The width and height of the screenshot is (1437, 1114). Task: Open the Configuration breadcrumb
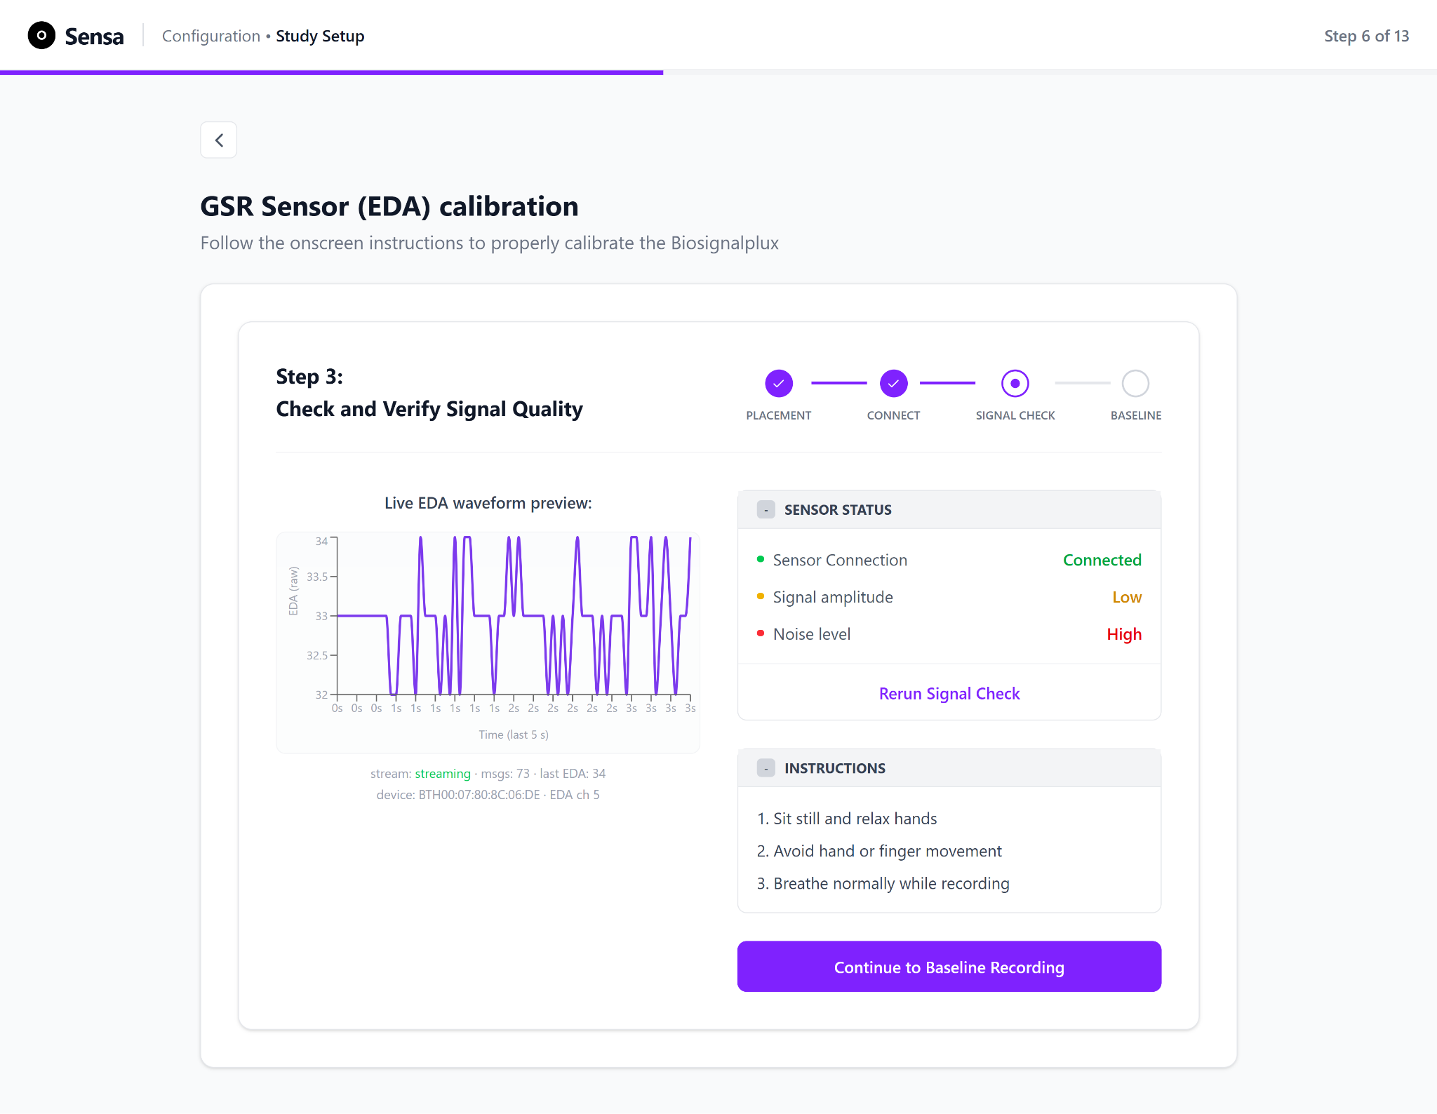pos(211,36)
